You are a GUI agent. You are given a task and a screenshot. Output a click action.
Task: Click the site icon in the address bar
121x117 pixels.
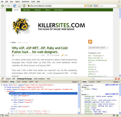[29, 6]
